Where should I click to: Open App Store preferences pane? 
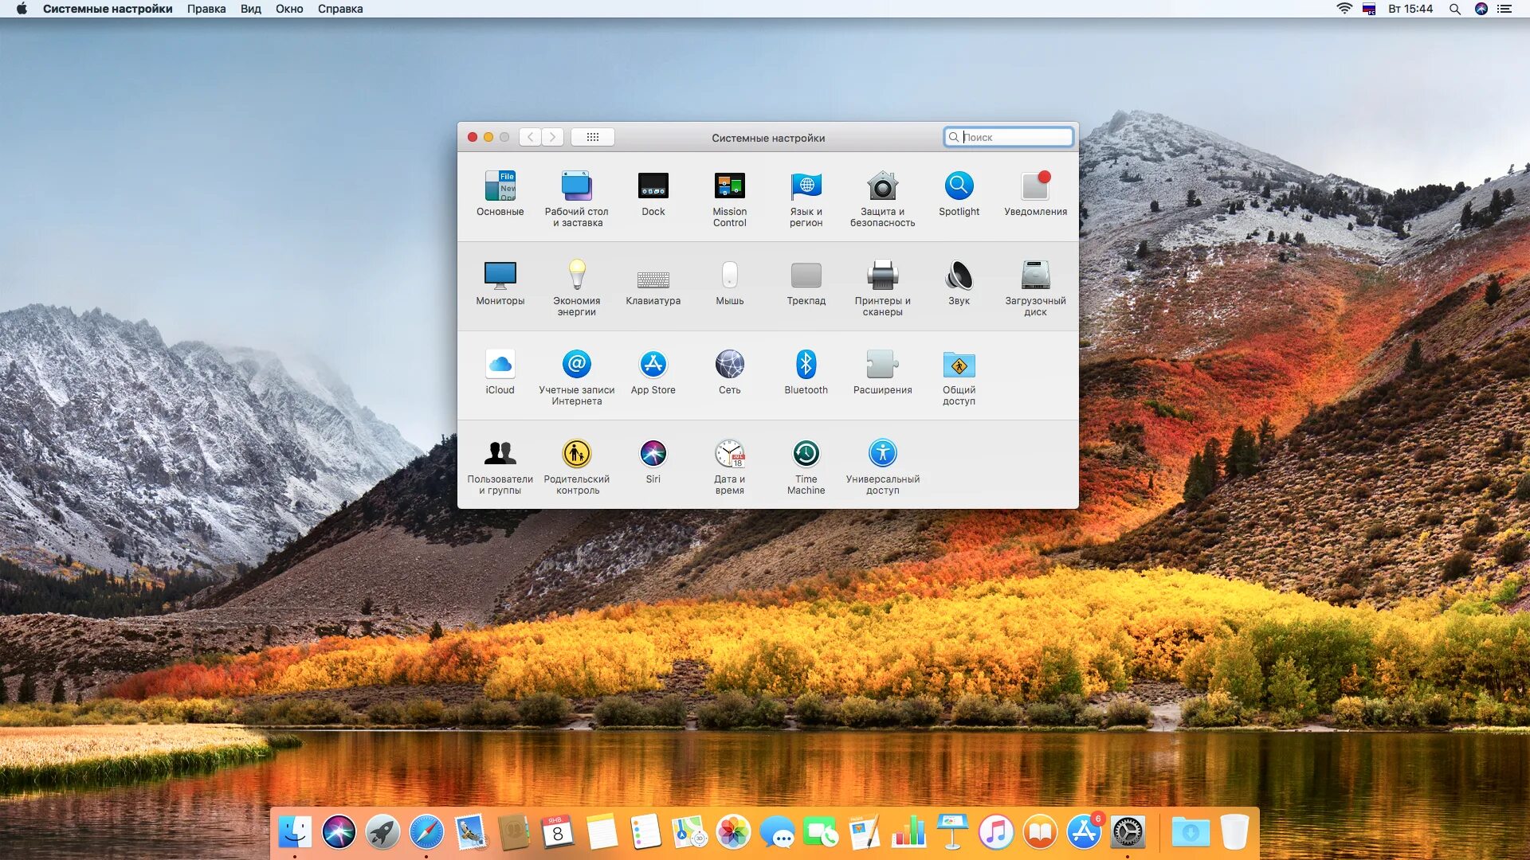[x=653, y=365]
